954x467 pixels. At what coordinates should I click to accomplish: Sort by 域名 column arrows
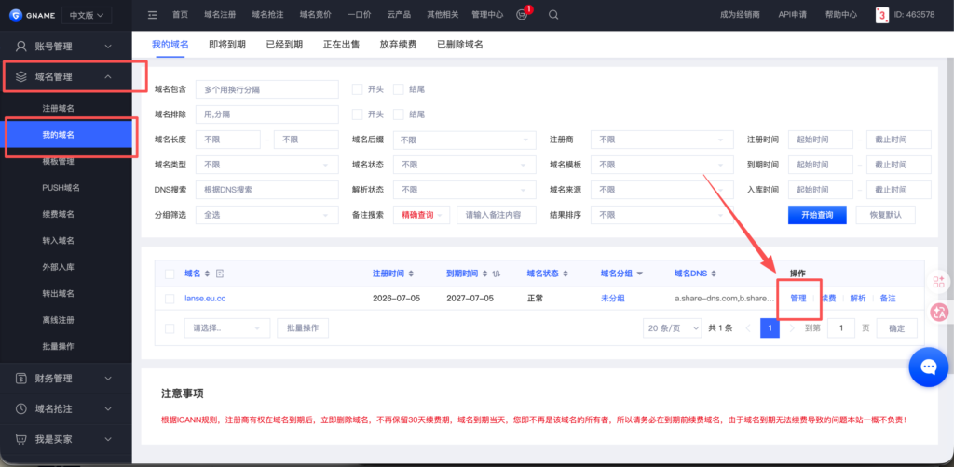tap(208, 274)
